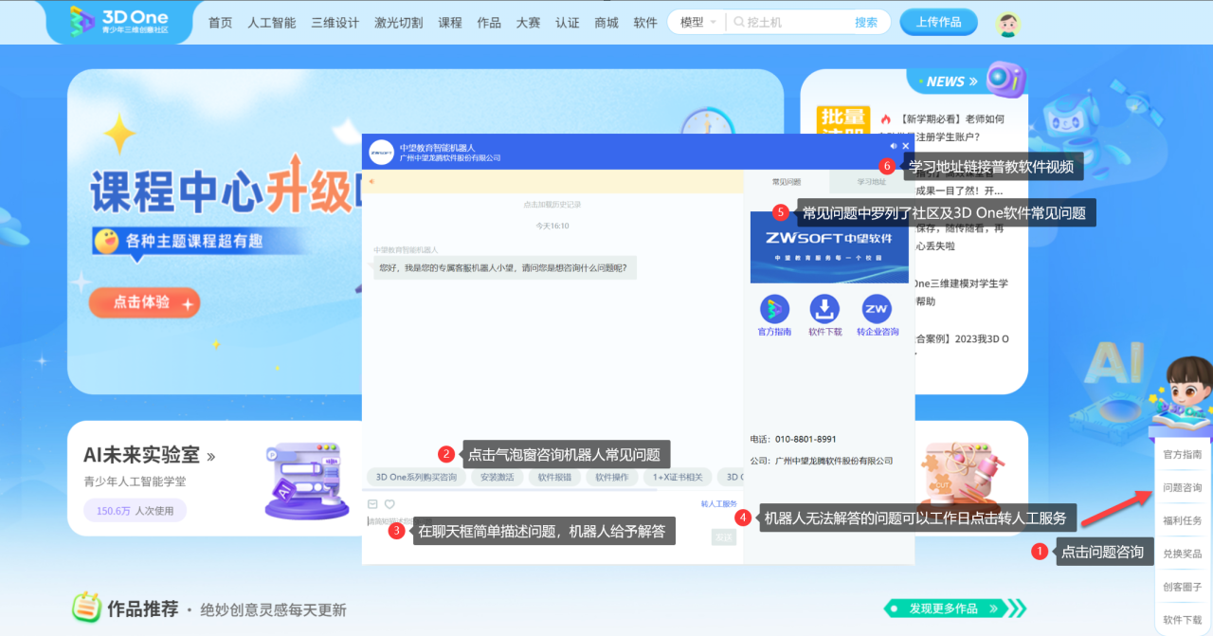Switch to the 常见问题 tab in chat

(787, 181)
